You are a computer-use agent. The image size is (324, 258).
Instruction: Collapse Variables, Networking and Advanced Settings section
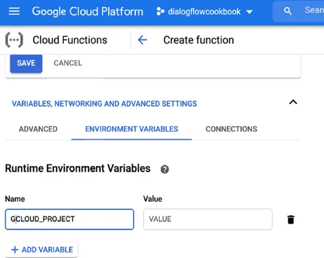pyautogui.click(x=293, y=102)
